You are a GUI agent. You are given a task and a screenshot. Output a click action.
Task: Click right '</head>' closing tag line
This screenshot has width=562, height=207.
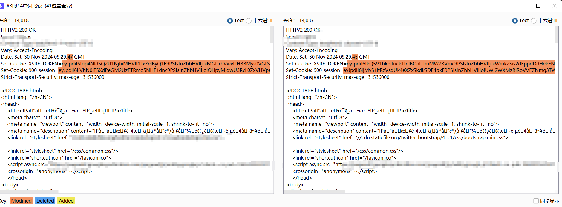click(302, 178)
